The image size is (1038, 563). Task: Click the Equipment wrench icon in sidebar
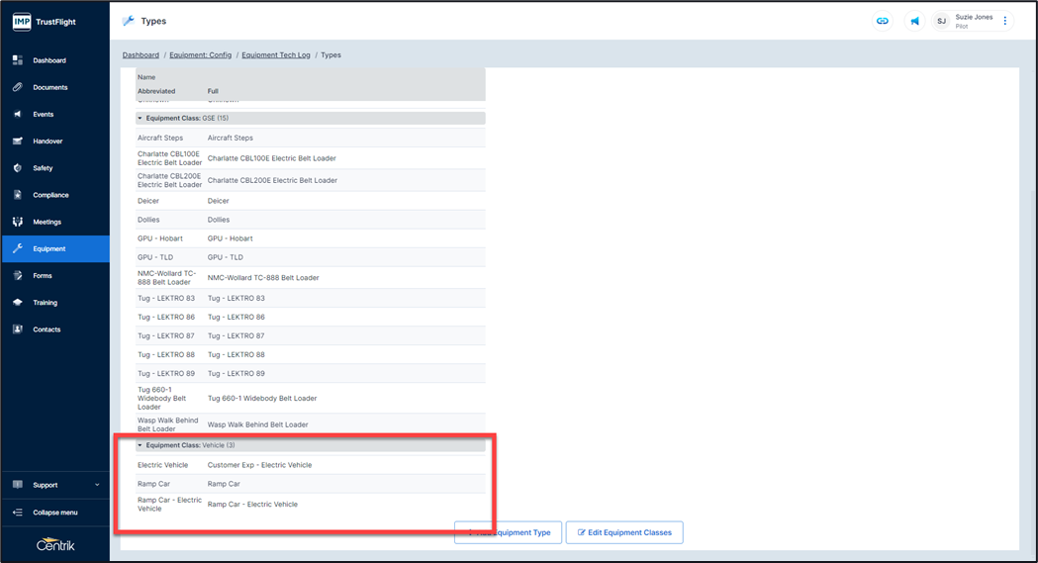coord(18,248)
